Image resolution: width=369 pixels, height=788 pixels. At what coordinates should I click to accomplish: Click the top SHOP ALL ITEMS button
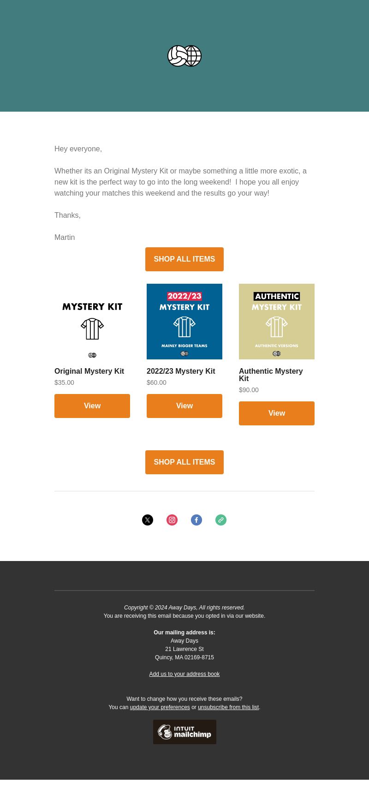pos(184,259)
